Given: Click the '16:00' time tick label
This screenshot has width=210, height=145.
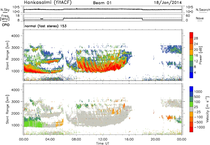Looking at the screenshot, I should (x=129, y=140).
